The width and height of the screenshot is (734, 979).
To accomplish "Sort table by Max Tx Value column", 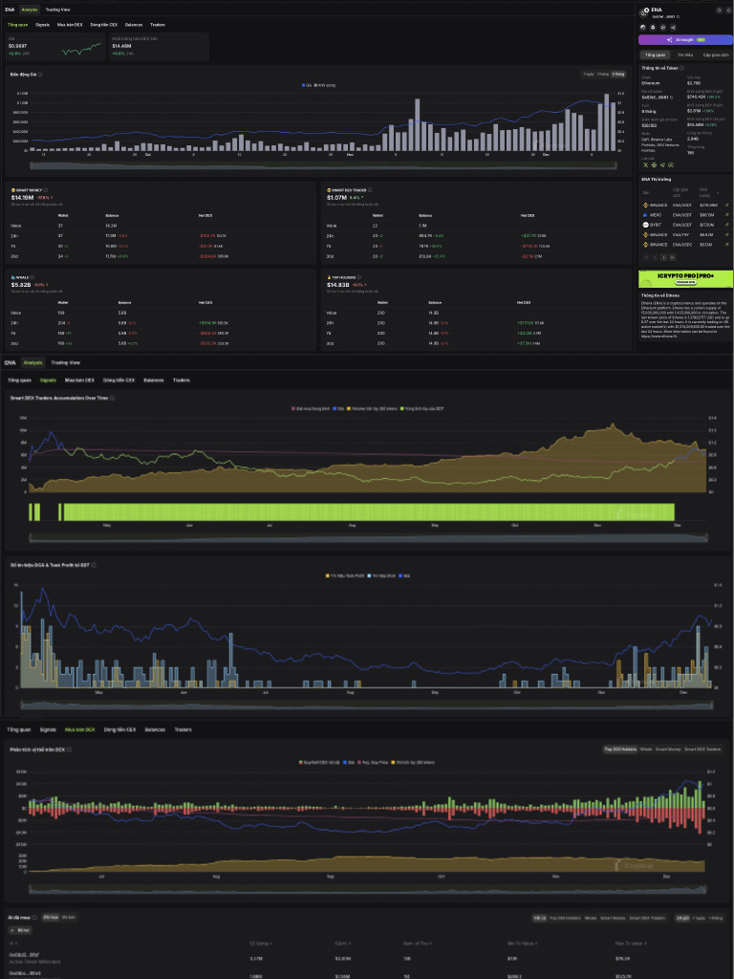I will [629, 944].
